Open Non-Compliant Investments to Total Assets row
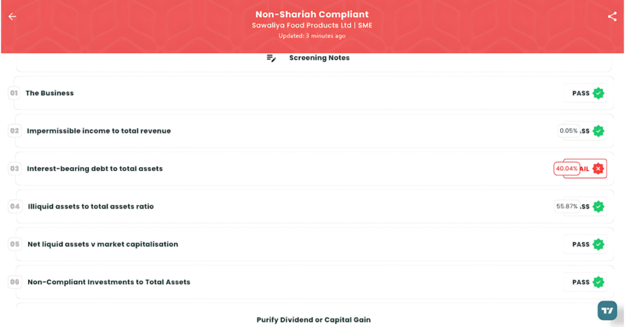This screenshot has height=327, width=625. point(314,282)
